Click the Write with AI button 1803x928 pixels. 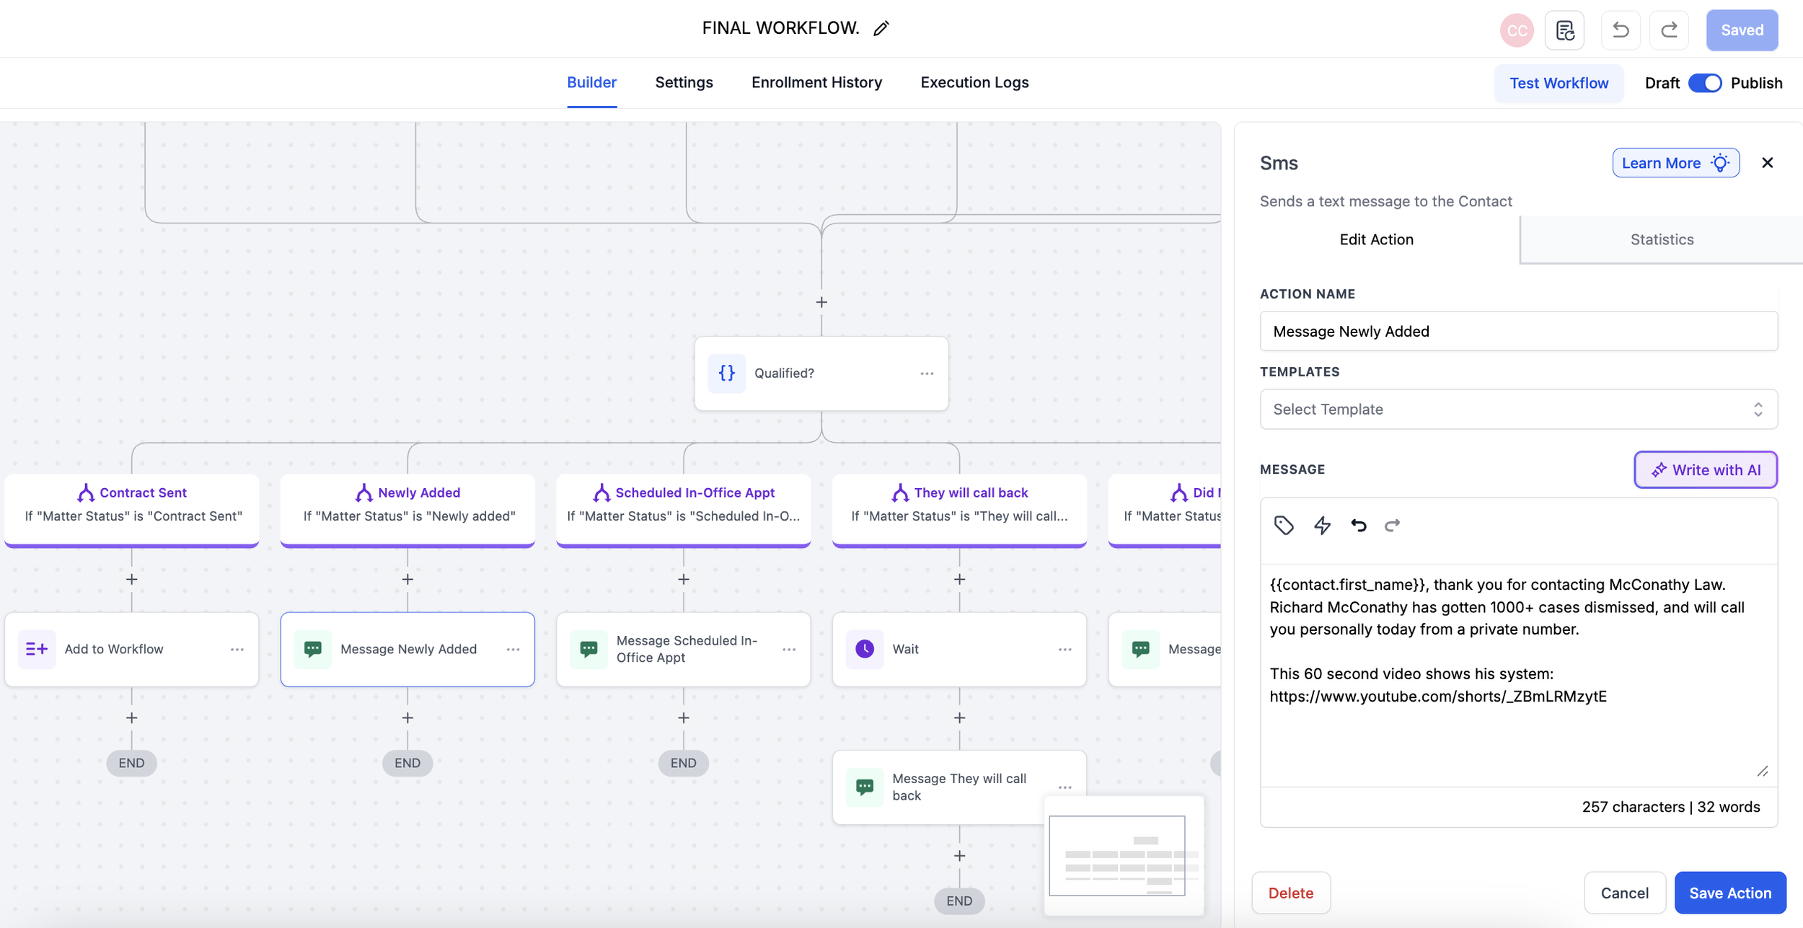click(x=1705, y=469)
